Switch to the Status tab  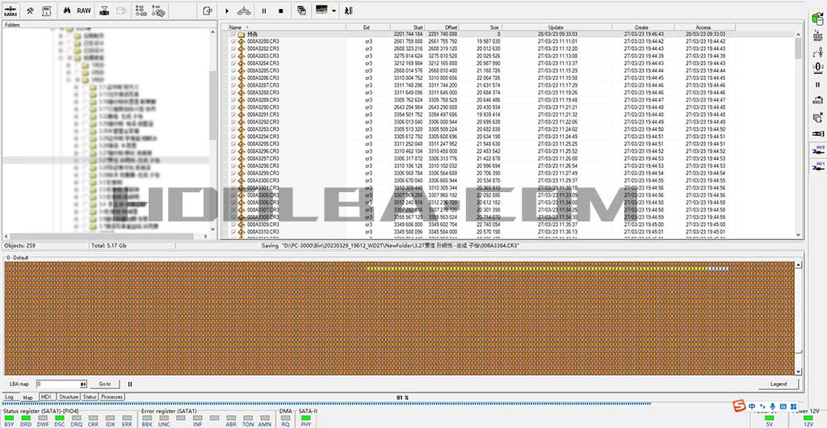pyautogui.click(x=90, y=397)
